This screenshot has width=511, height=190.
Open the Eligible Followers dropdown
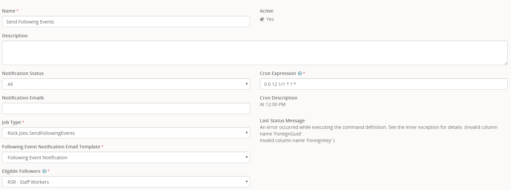tap(126, 182)
